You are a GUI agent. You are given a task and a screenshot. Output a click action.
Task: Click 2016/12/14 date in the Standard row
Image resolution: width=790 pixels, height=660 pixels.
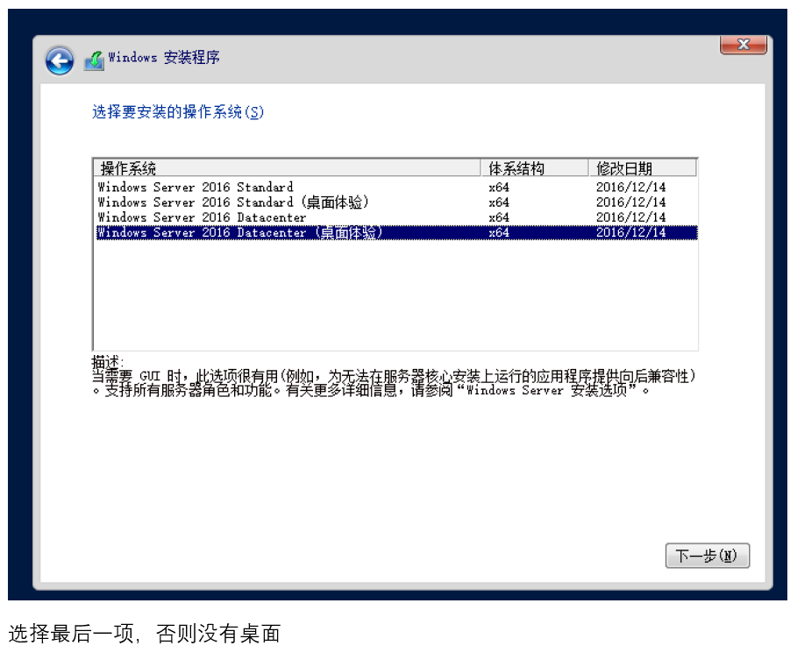pos(630,188)
